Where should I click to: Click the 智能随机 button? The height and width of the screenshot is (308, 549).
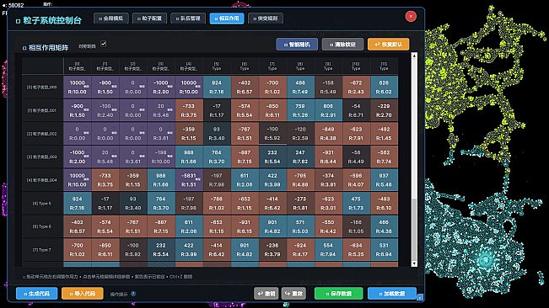pyautogui.click(x=297, y=45)
